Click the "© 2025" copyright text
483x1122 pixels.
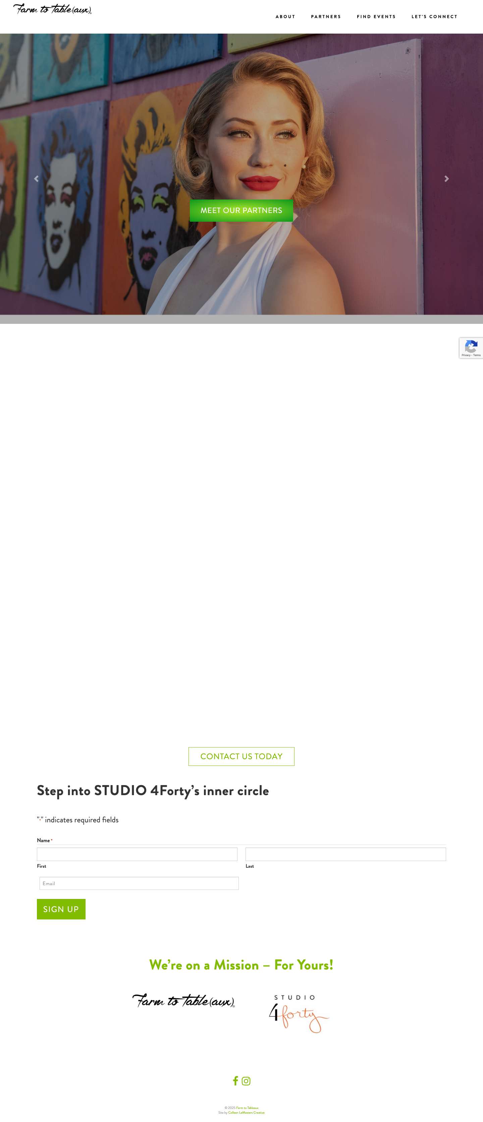[x=230, y=1108]
